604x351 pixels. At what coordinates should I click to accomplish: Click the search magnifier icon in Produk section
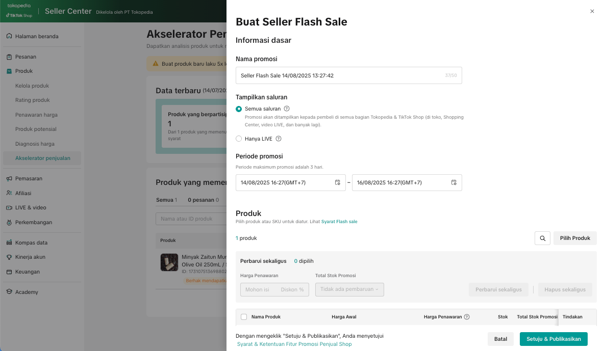point(542,238)
